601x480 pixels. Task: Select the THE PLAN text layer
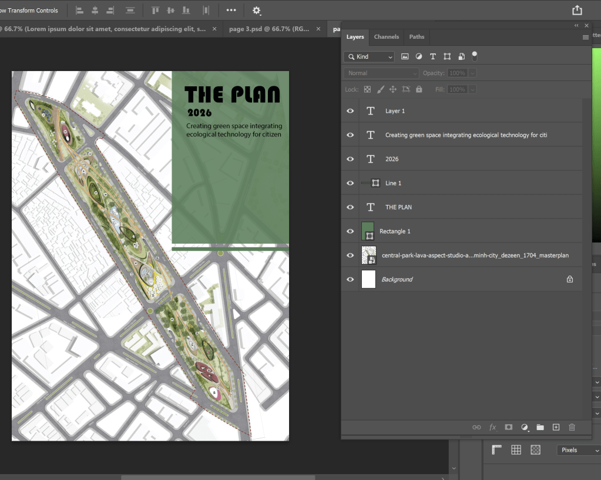pos(398,207)
